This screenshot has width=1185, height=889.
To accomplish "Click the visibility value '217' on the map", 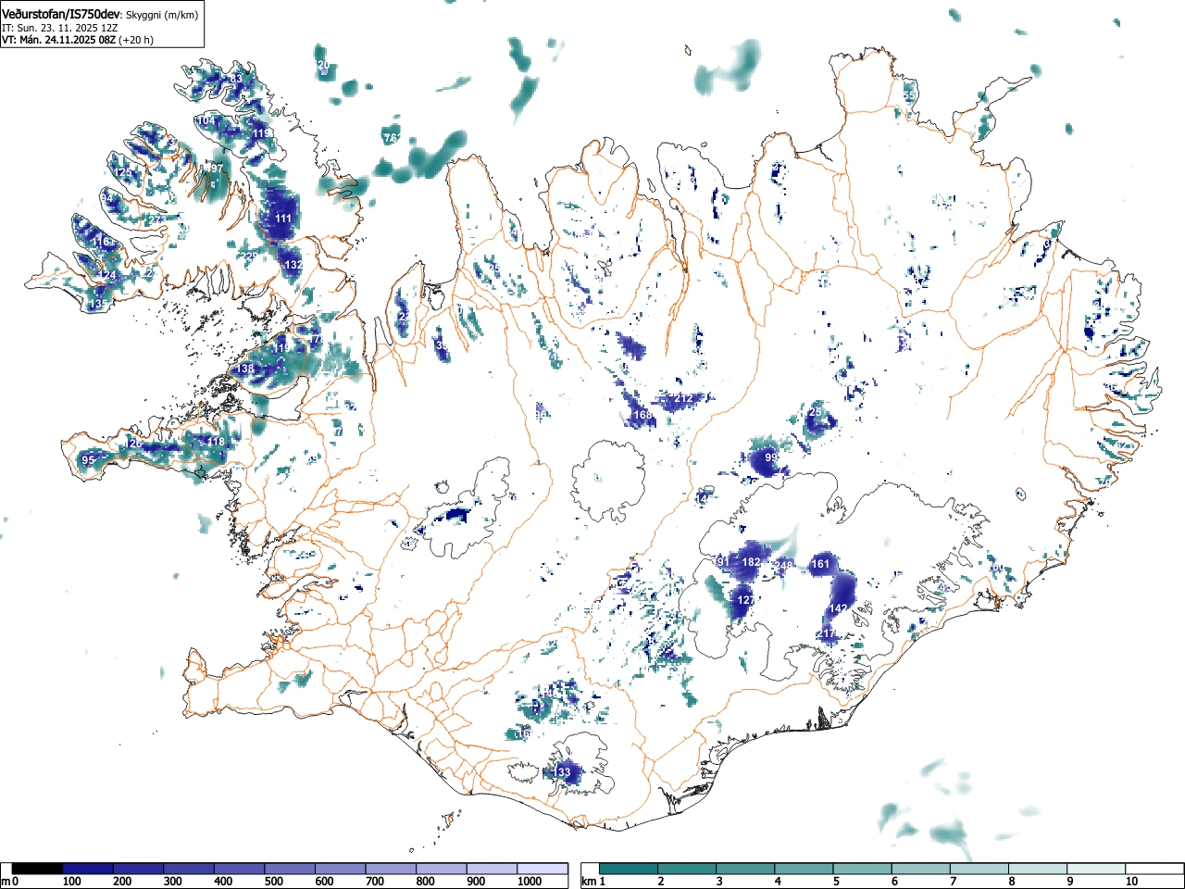I will click(827, 634).
